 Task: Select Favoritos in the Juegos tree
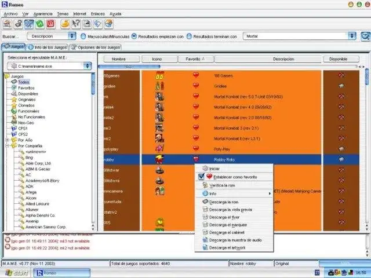26,88
